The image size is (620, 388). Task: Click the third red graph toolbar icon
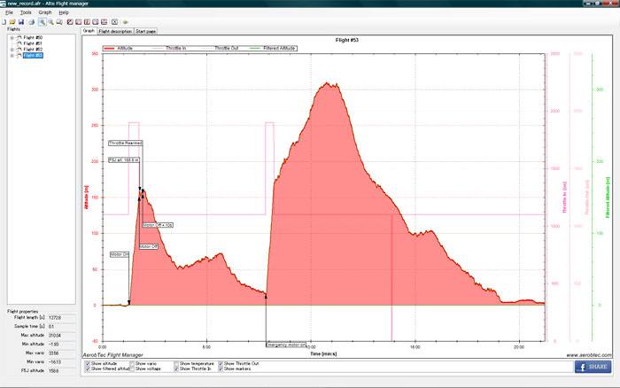(87, 22)
